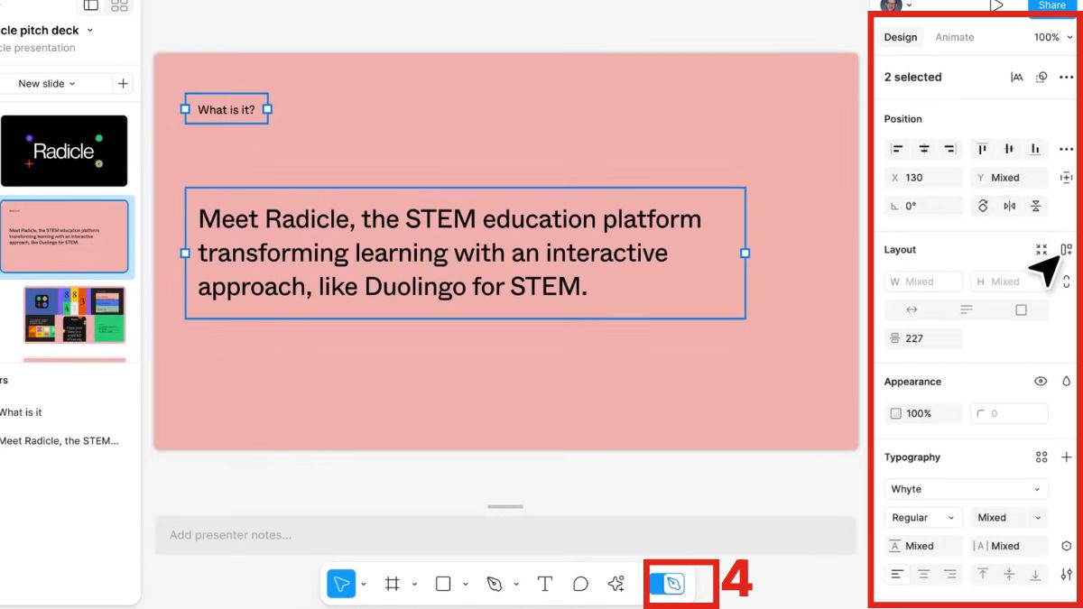This screenshot has width=1083, height=609.
Task: Set text resizing to fixed size
Action: pos(1021,309)
